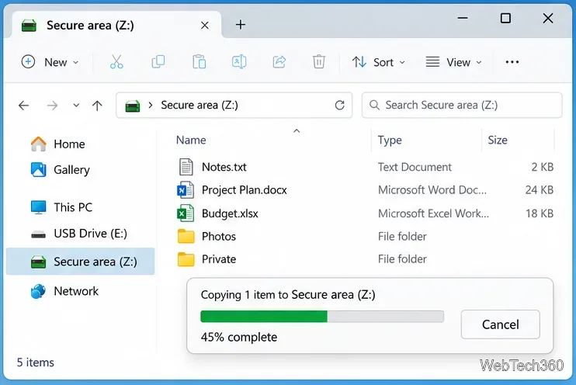
Task: Maximize the File Explorer window
Action: click(505, 18)
